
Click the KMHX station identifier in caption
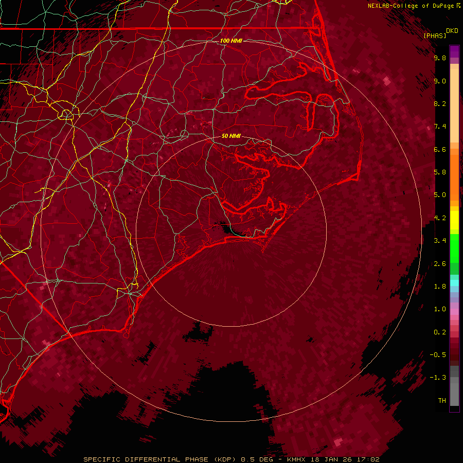point(296,459)
